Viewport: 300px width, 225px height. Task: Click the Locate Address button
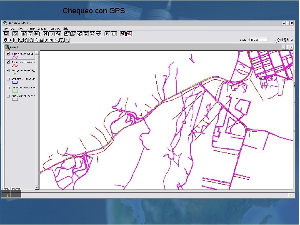(52, 34)
